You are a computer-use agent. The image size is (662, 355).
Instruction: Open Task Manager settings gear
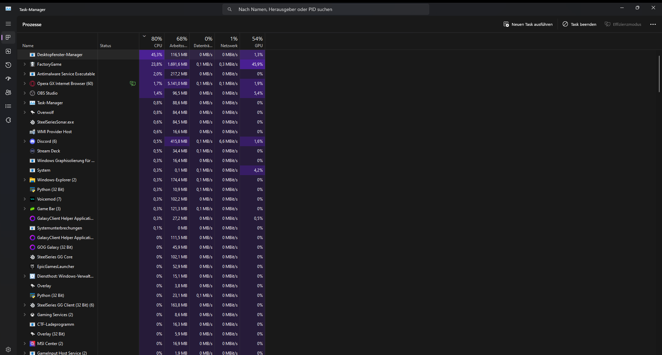pyautogui.click(x=8, y=349)
